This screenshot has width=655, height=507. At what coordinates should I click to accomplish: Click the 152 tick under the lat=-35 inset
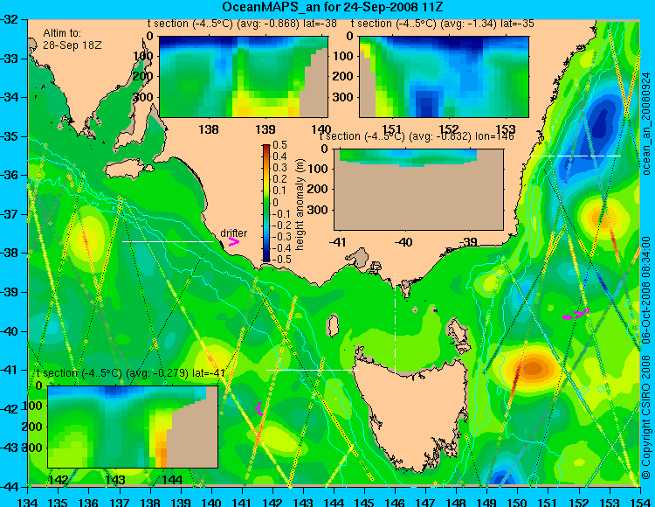(449, 129)
